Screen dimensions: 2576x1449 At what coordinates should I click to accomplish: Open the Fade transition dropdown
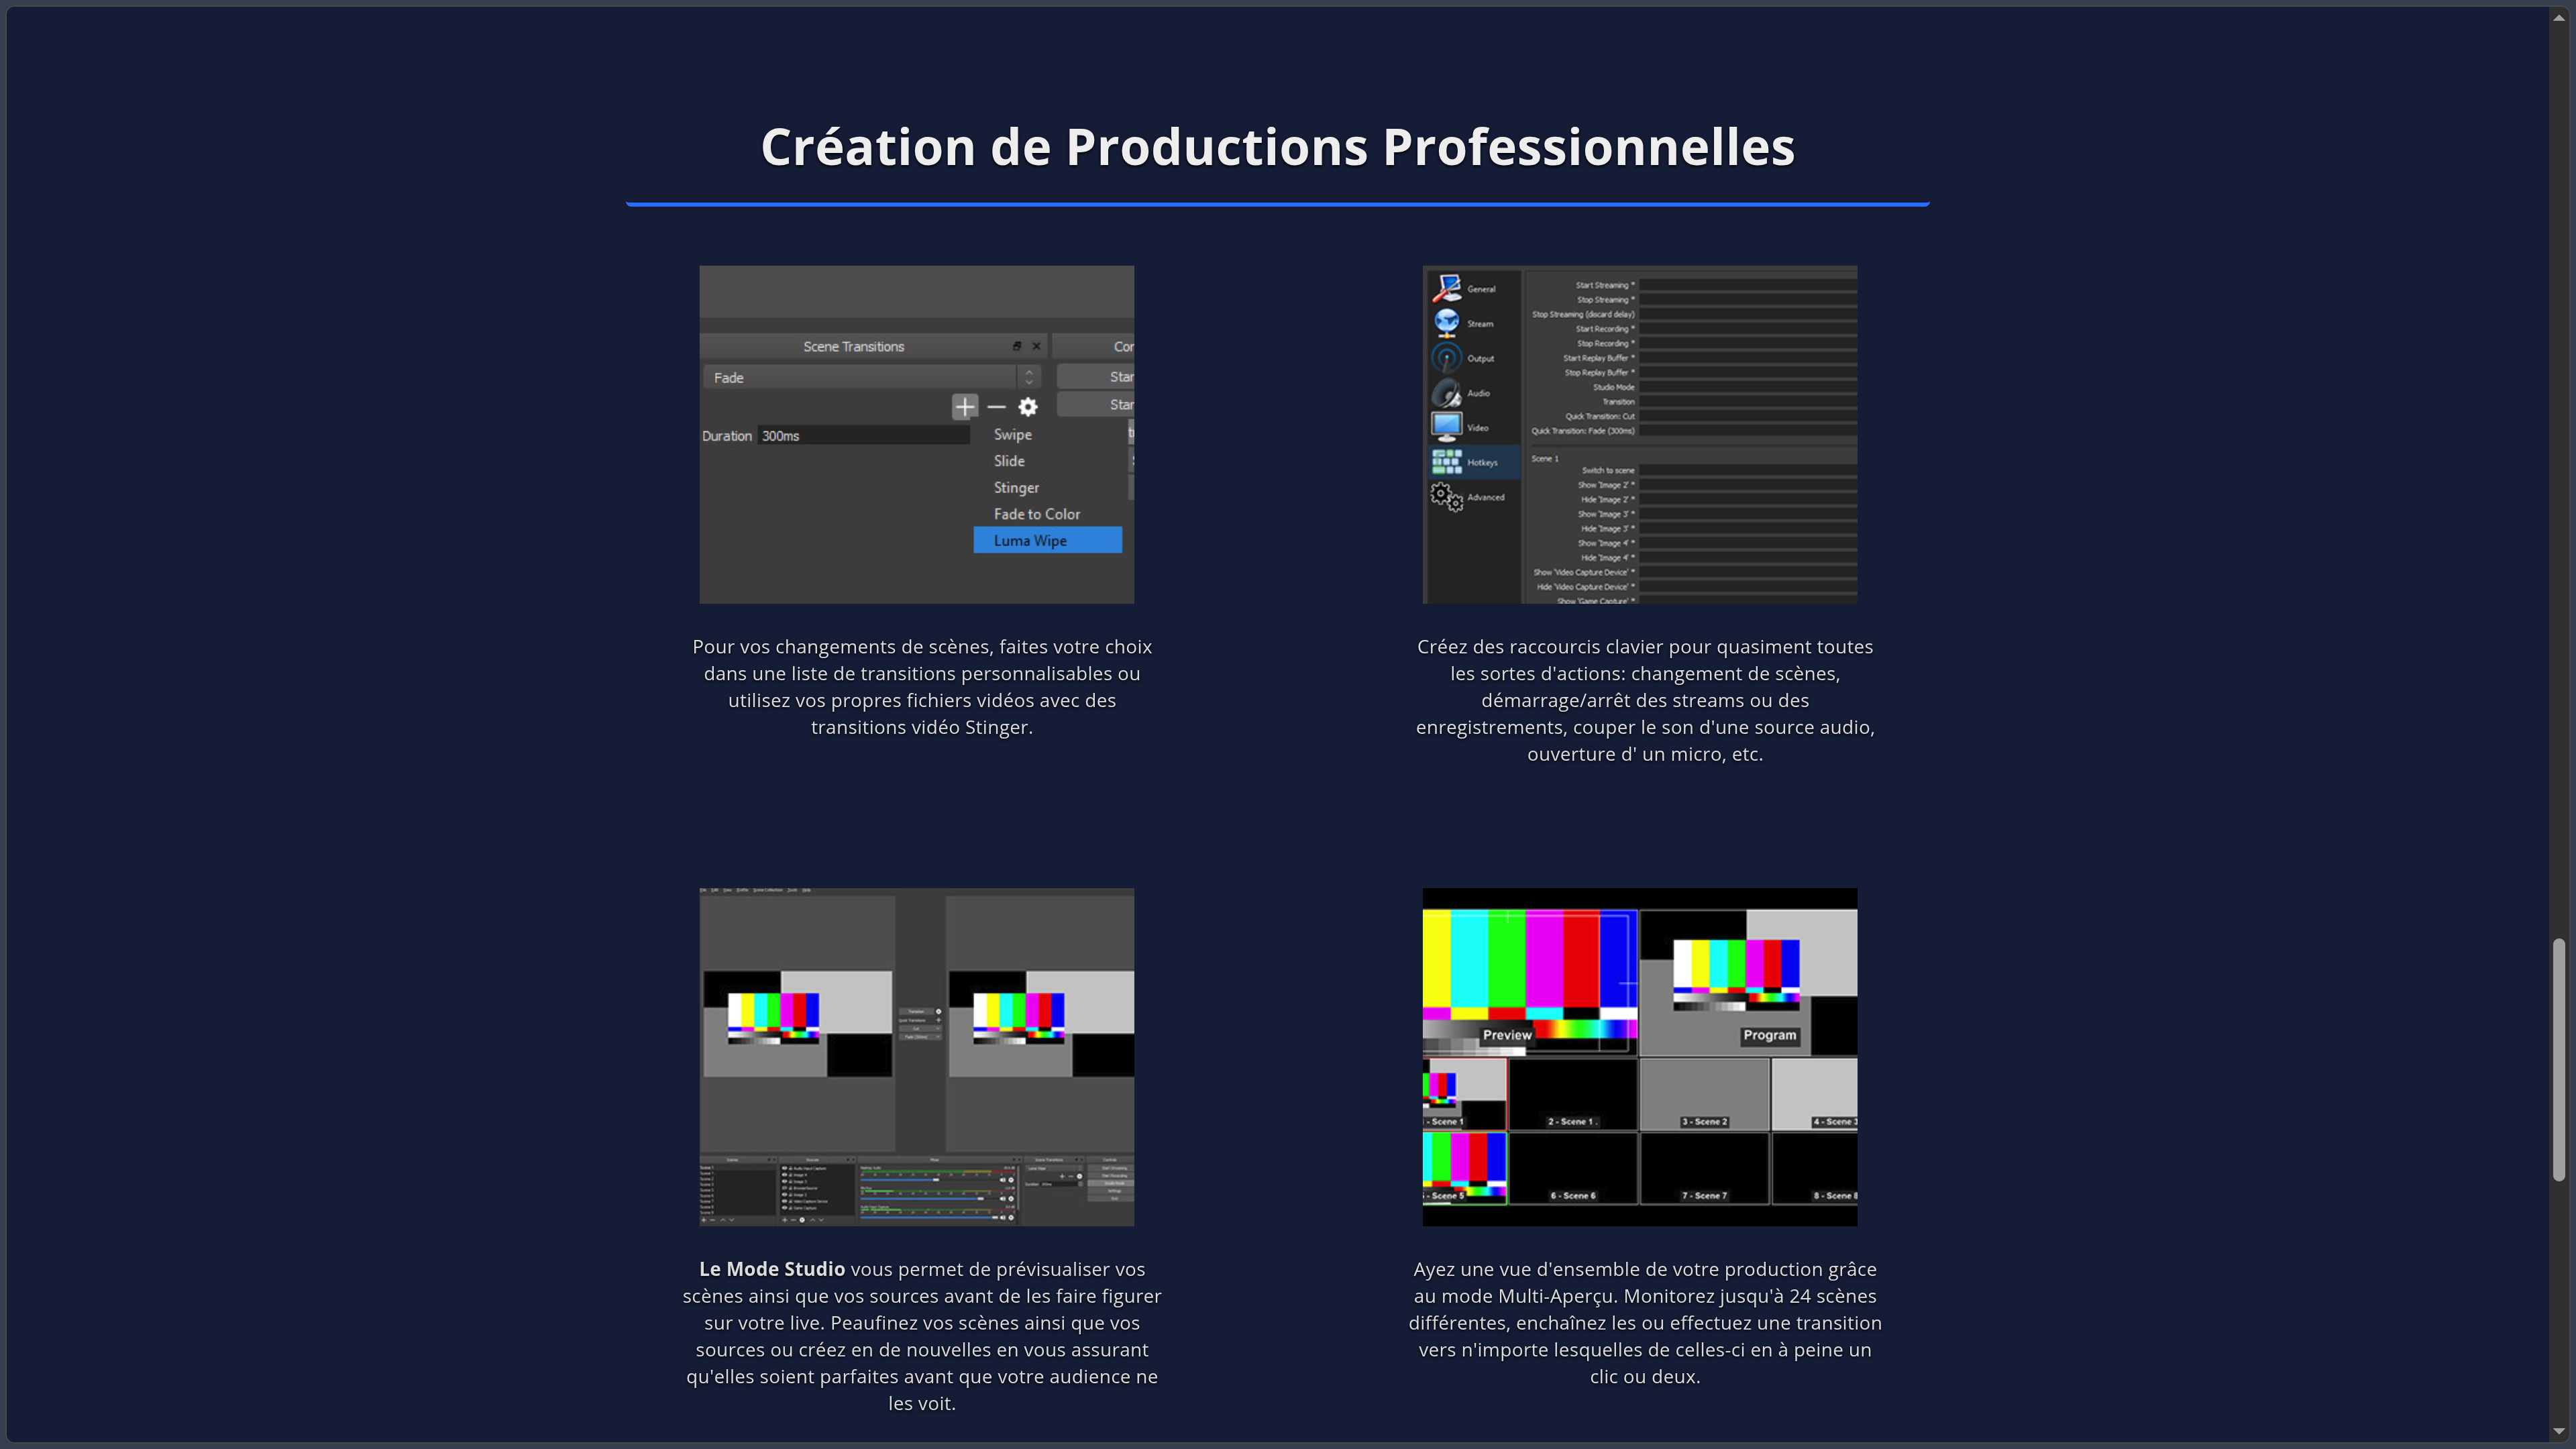coord(872,378)
